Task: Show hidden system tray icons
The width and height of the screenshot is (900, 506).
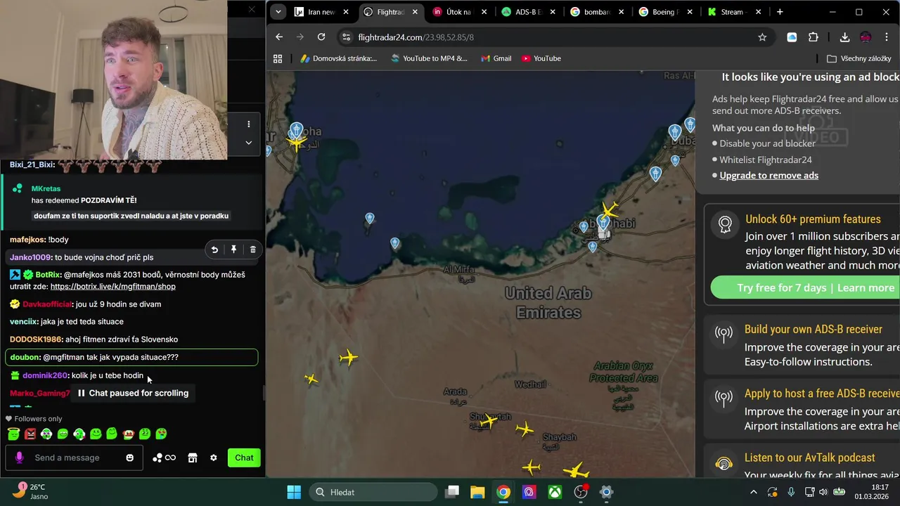Action: 754,493
